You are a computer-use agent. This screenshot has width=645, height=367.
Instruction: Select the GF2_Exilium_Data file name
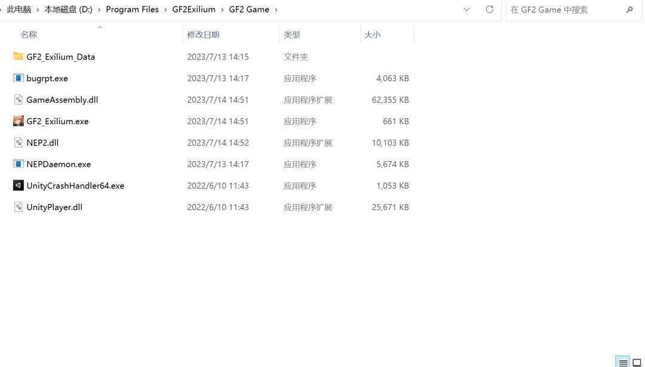click(60, 57)
